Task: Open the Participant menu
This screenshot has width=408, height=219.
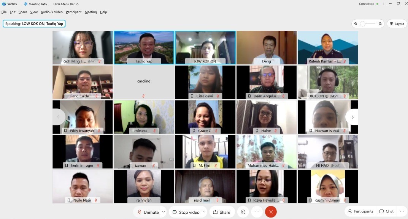Action: [x=73, y=12]
